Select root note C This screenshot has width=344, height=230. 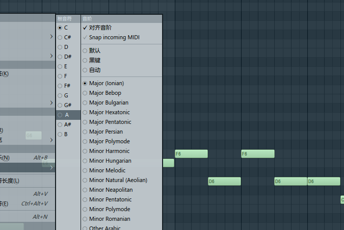68,28
